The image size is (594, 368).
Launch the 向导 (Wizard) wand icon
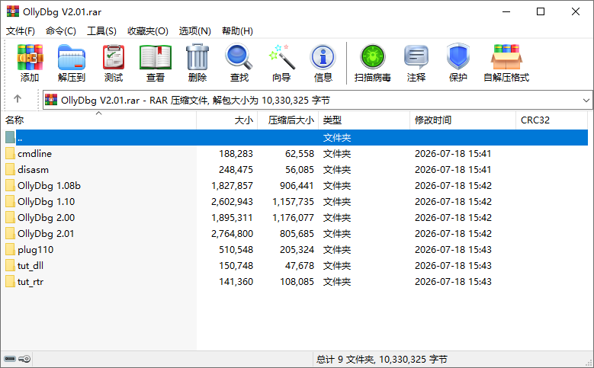click(281, 58)
